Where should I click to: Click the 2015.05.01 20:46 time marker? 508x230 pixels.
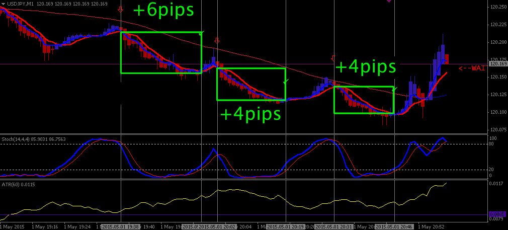coord(395,227)
